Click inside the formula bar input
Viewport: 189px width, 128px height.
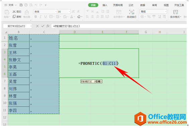pos(119,26)
